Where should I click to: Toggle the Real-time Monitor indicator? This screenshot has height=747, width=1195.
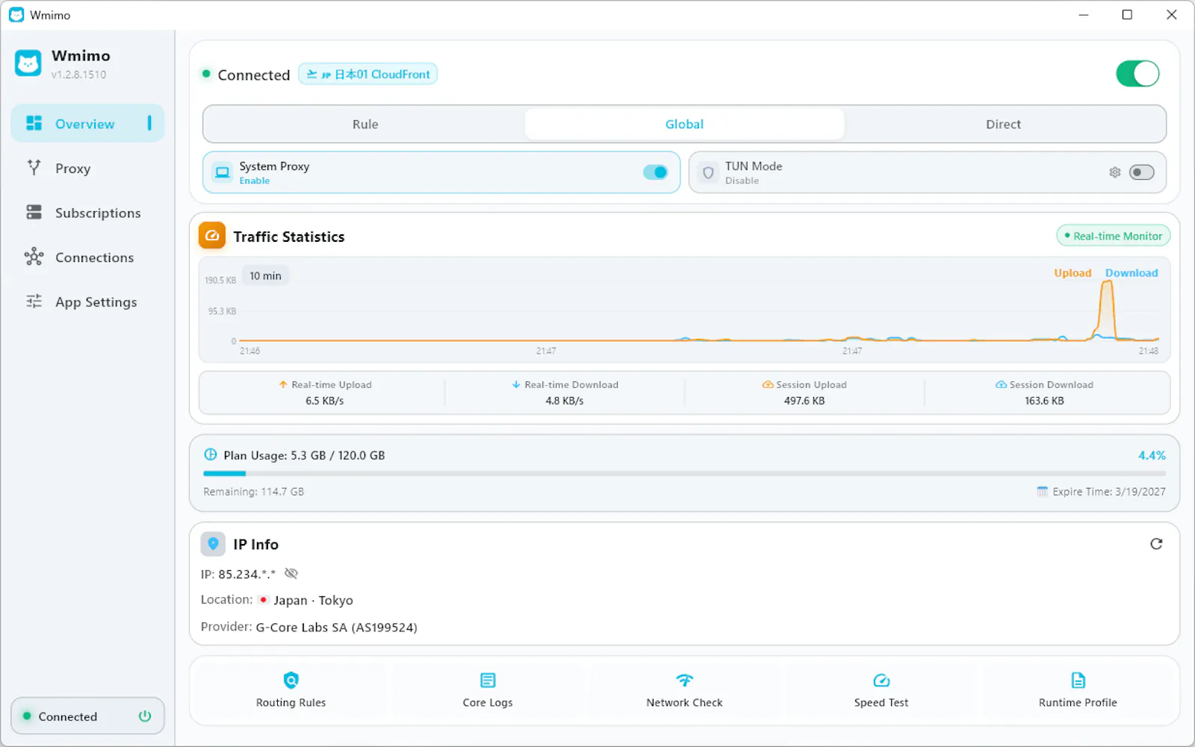click(1113, 236)
